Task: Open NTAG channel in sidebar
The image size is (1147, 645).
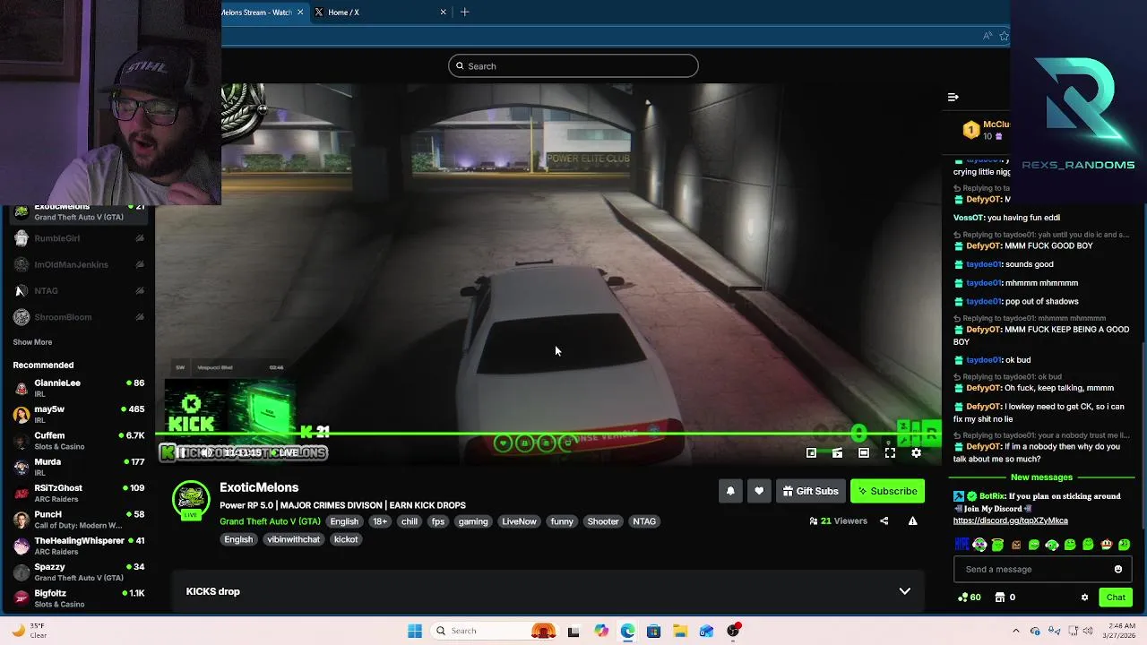Action: click(78, 291)
